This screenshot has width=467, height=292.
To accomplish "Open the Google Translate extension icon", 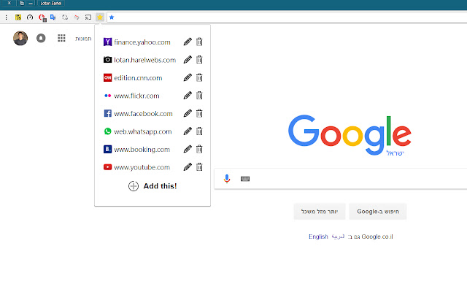I will (x=53, y=18).
